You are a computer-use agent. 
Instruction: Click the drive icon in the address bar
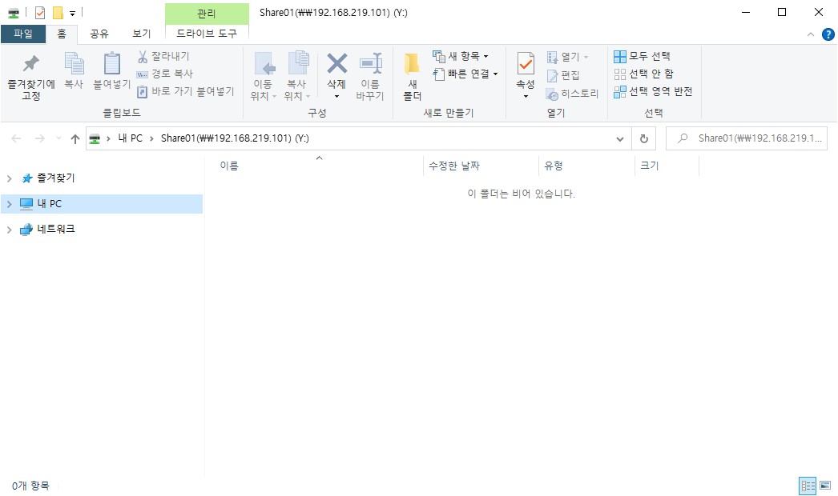[95, 139]
